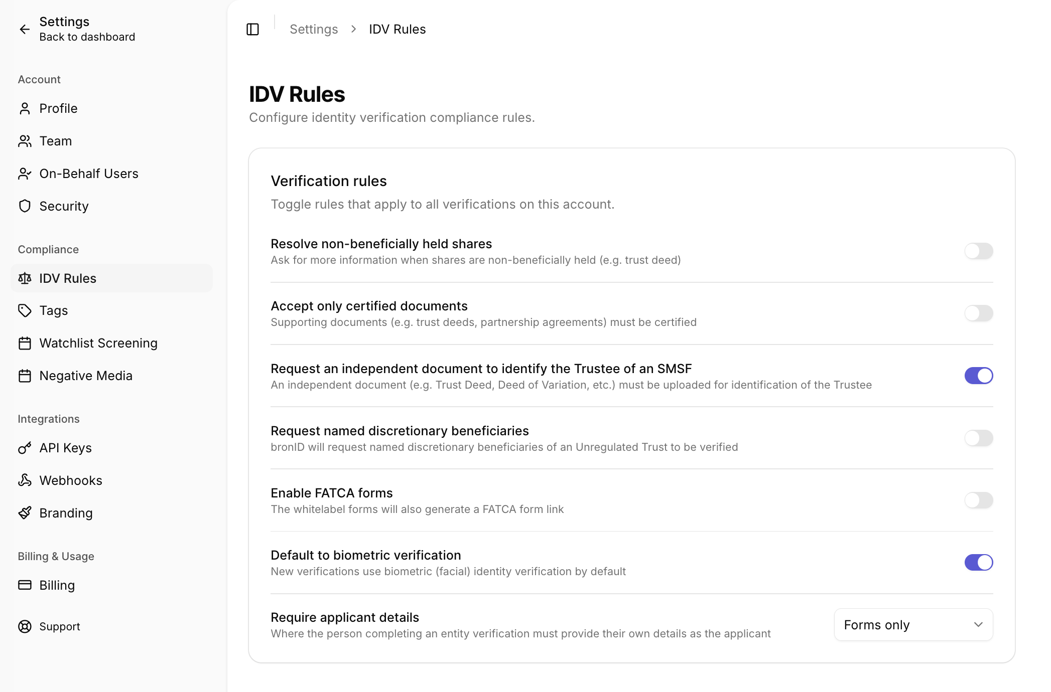Click the scales icon for IDV Rules
This screenshot has height=692, width=1051.
click(25, 278)
